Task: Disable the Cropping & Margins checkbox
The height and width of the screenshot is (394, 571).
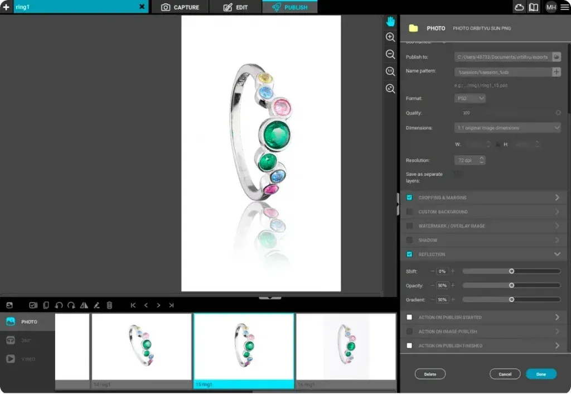Action: 410,197
